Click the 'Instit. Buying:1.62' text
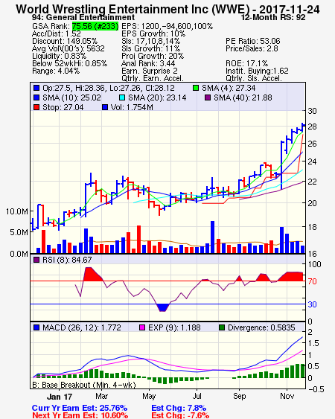The height and width of the screenshot is (419, 335). click(x=257, y=71)
